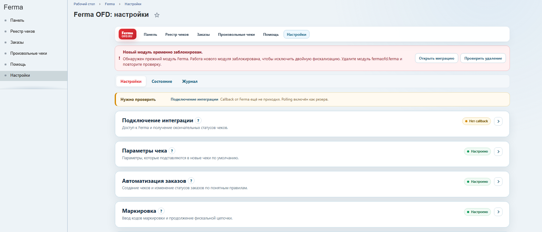Viewport: 542px width, 232px height.
Task: Open Заказы in the top navigation
Action: [x=203, y=35]
